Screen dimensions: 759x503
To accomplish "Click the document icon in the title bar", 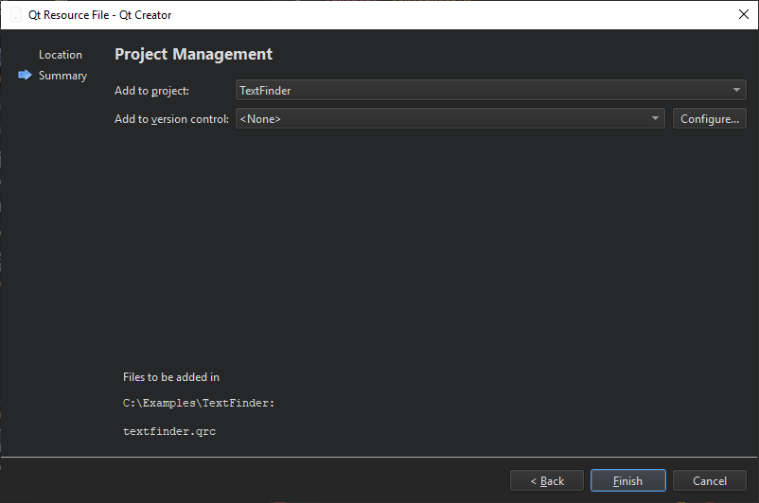I will (15, 15).
